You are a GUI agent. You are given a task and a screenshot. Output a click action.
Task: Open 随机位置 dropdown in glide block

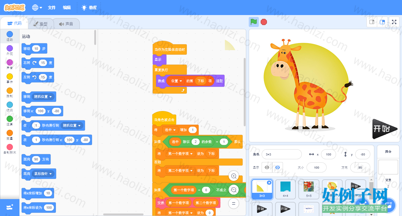coord(72,125)
